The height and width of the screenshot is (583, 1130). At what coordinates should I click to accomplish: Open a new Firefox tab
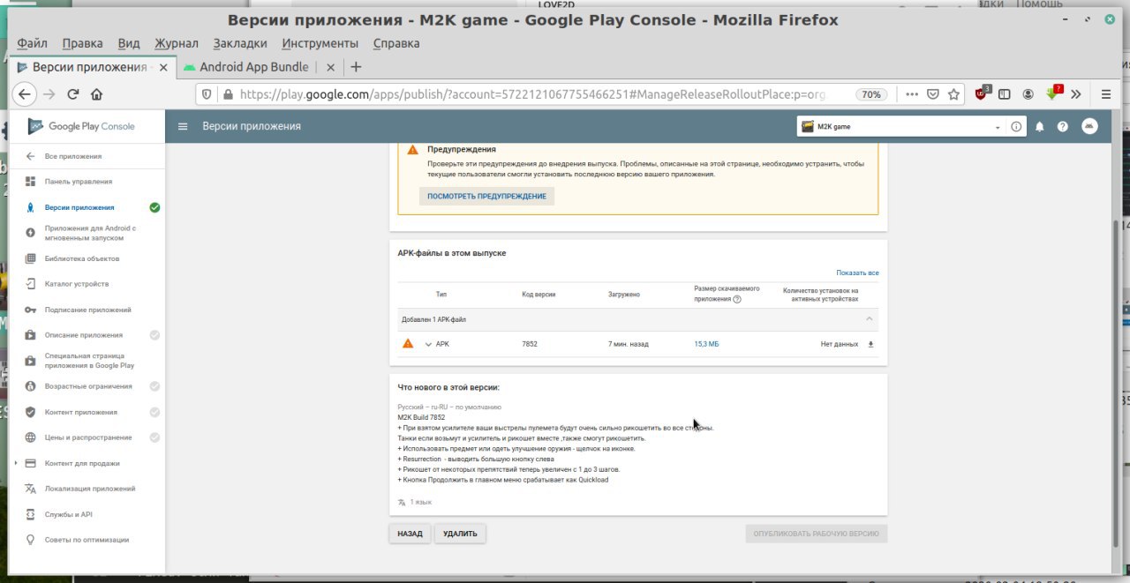[x=356, y=67]
